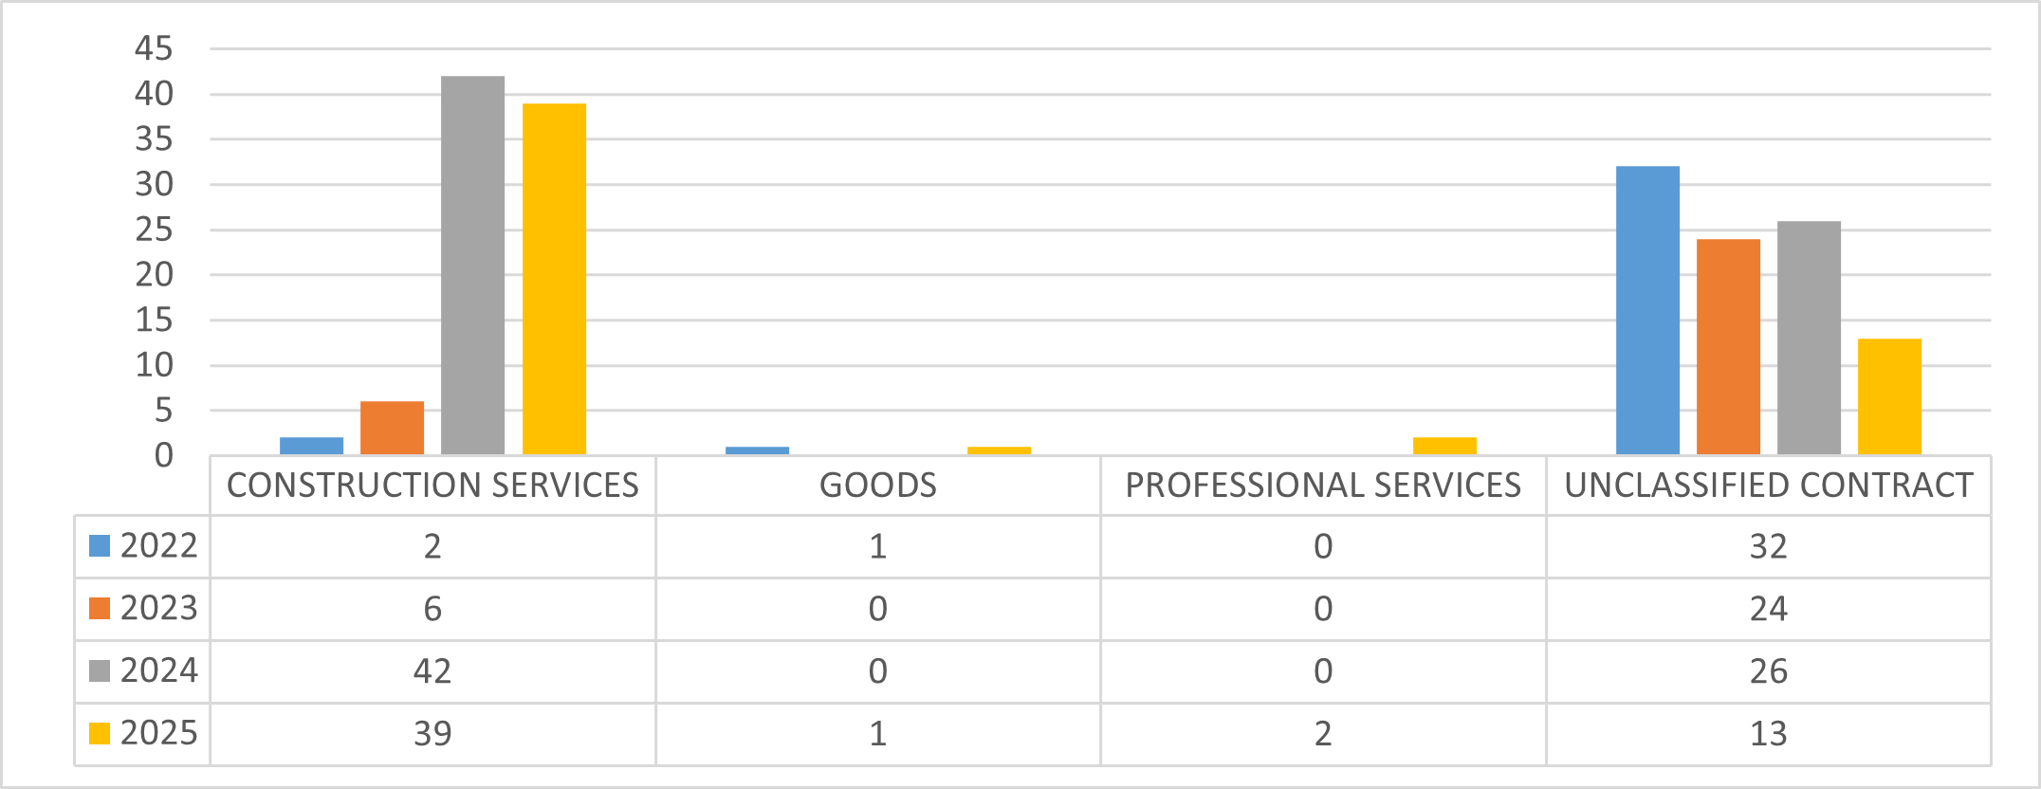This screenshot has width=2041, height=789.
Task: Click the 45 label on the vertical axis
Action: pyautogui.click(x=154, y=48)
